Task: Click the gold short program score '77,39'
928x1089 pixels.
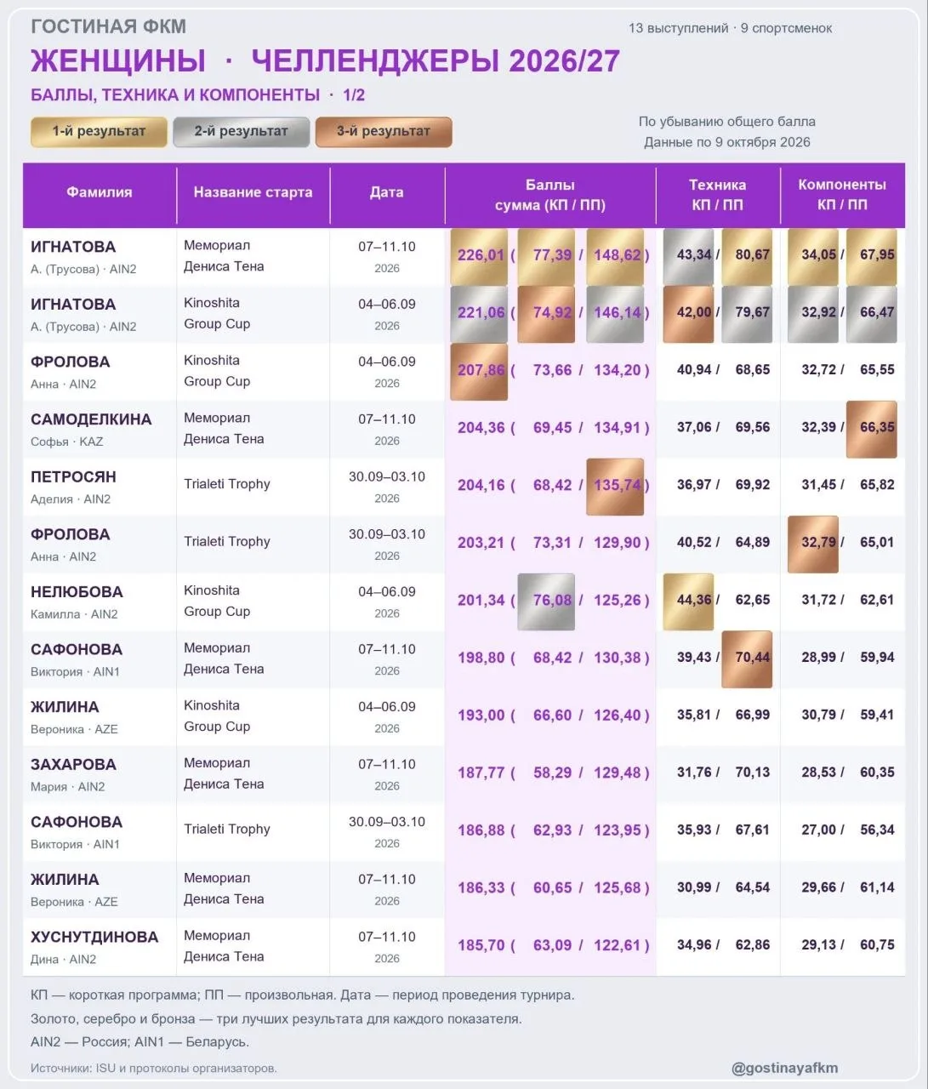Action: [x=546, y=256]
